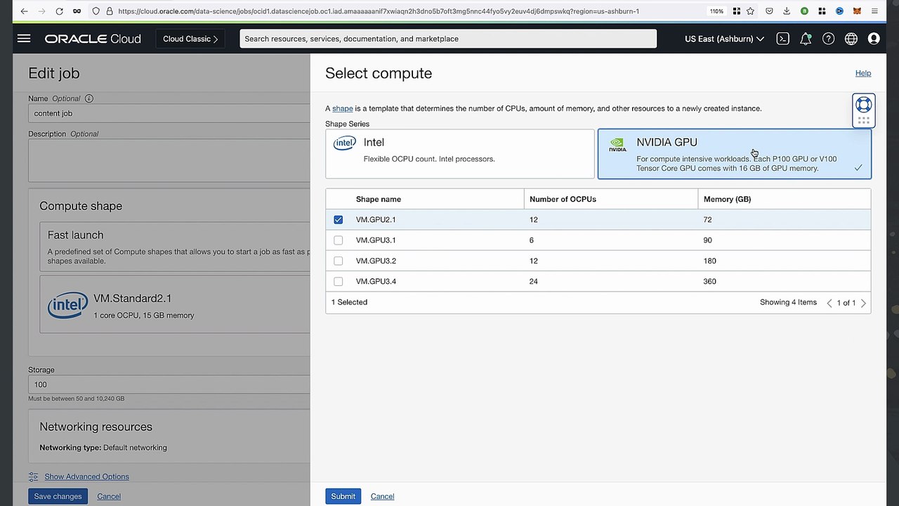Screen dimensions: 899x506
Task: Focus the Oracle Cloud search bar
Action: pos(448,39)
